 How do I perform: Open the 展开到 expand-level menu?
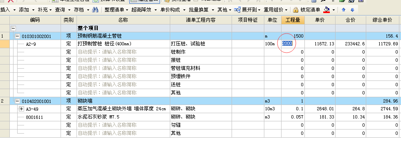tap(247, 10)
